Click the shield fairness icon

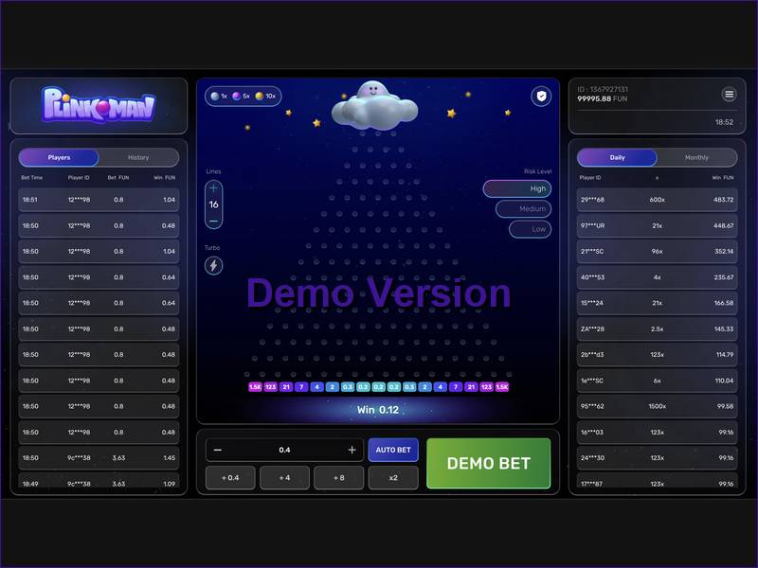(x=541, y=96)
